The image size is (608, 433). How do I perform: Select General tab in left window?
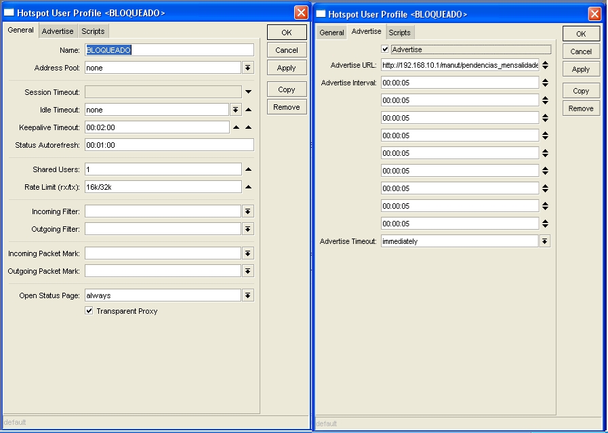pyautogui.click(x=20, y=30)
